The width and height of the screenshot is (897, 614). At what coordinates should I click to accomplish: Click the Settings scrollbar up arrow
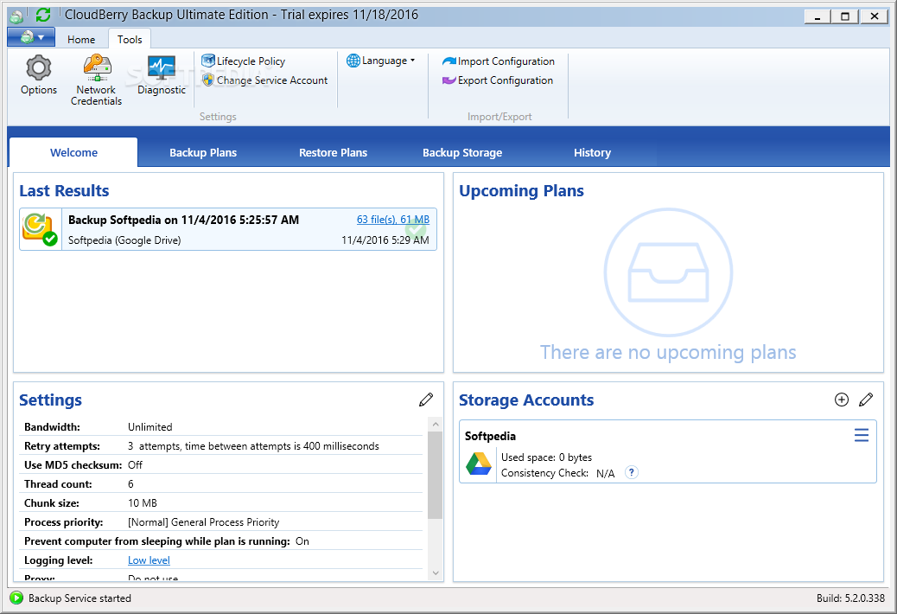[x=436, y=425]
